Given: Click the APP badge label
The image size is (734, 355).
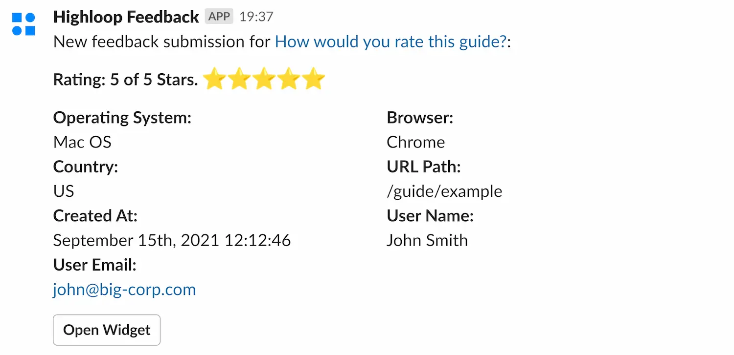Looking at the screenshot, I should click(x=219, y=17).
